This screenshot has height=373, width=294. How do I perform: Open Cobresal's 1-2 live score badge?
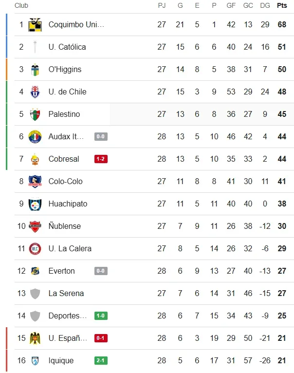[x=101, y=159]
